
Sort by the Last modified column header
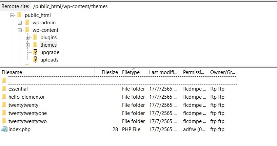(x=163, y=72)
